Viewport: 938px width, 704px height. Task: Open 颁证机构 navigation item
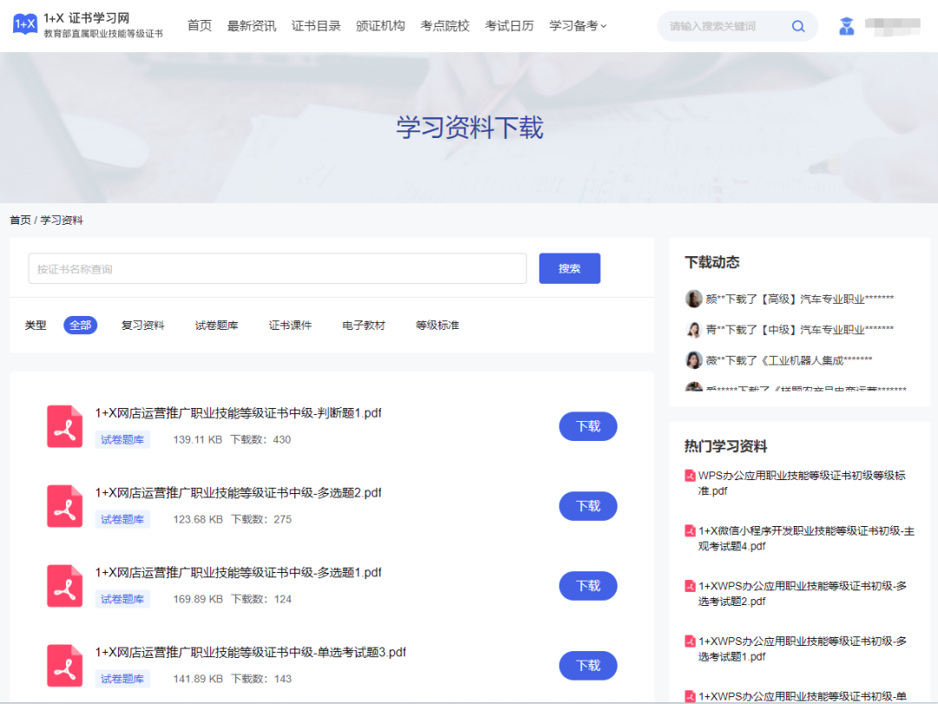pyautogui.click(x=380, y=26)
